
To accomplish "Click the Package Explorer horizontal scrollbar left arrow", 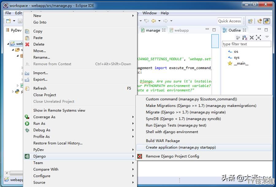I will (7, 173).
